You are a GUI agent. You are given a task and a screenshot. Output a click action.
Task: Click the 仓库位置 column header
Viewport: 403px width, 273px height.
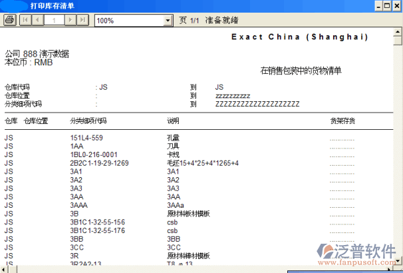pos(36,121)
